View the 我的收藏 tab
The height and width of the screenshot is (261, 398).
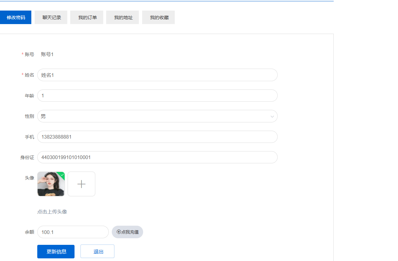pos(159,17)
